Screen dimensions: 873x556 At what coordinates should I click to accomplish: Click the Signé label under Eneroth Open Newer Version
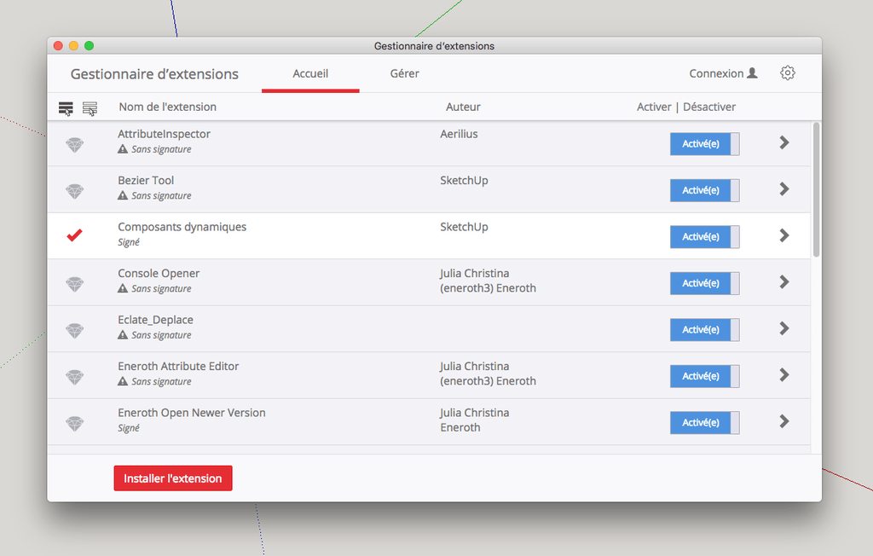click(129, 428)
